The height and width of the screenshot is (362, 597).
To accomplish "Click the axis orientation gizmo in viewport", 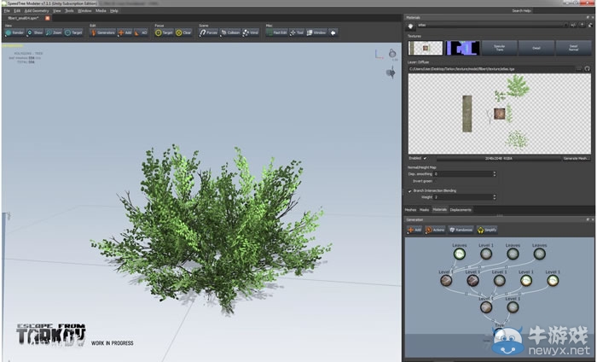I will [379, 54].
